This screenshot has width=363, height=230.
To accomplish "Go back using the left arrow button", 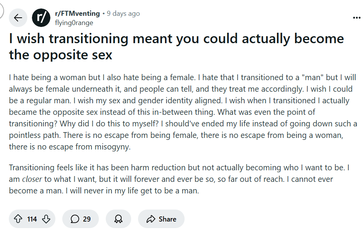I will [x=18, y=18].
